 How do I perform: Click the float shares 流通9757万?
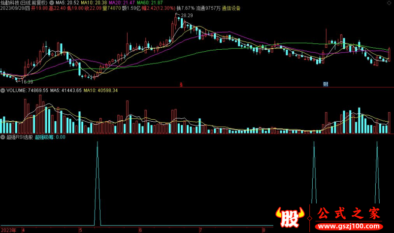[x=208, y=8]
